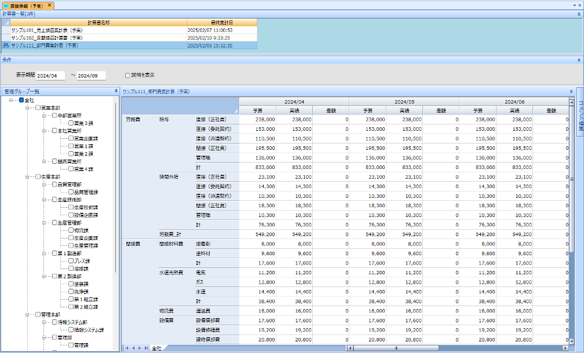Viewport: 584px width, 353px height.
Task: Collapse the 全社 tree node expander
Action: coord(11,100)
